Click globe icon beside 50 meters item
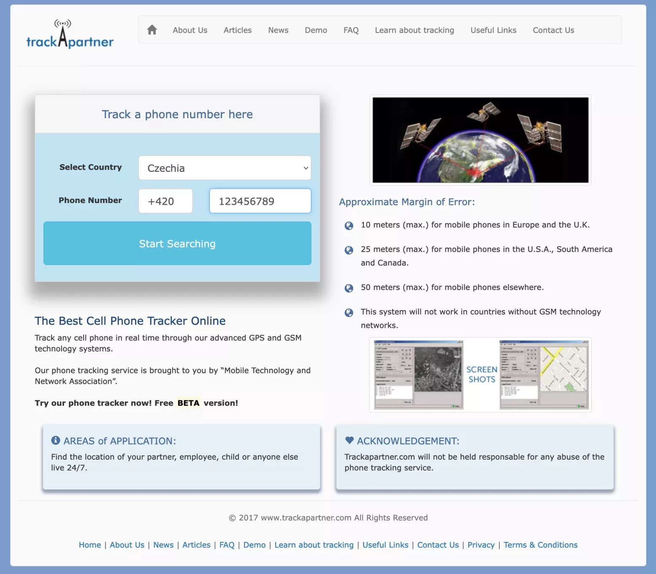Image resolution: width=656 pixels, height=574 pixels. [x=349, y=288]
